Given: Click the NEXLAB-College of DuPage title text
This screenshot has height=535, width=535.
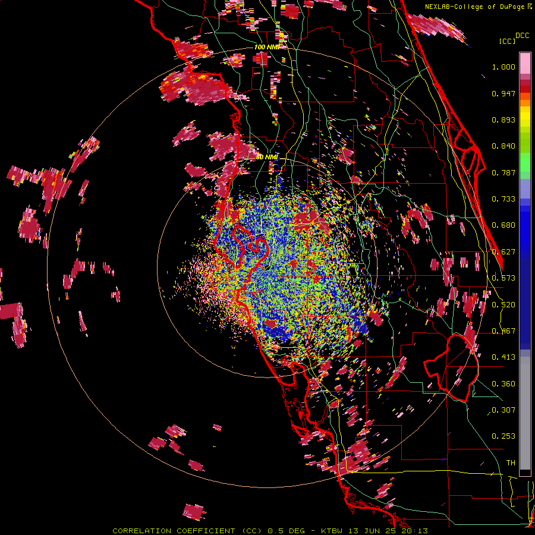Looking at the screenshot, I should 474,7.
